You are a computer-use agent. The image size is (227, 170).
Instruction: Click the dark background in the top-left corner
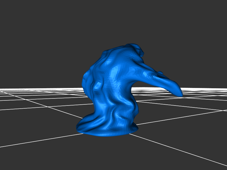(11, 11)
